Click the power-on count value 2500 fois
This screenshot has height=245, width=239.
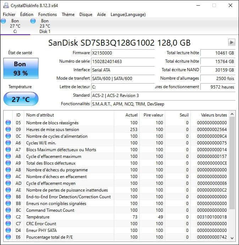[218, 78]
